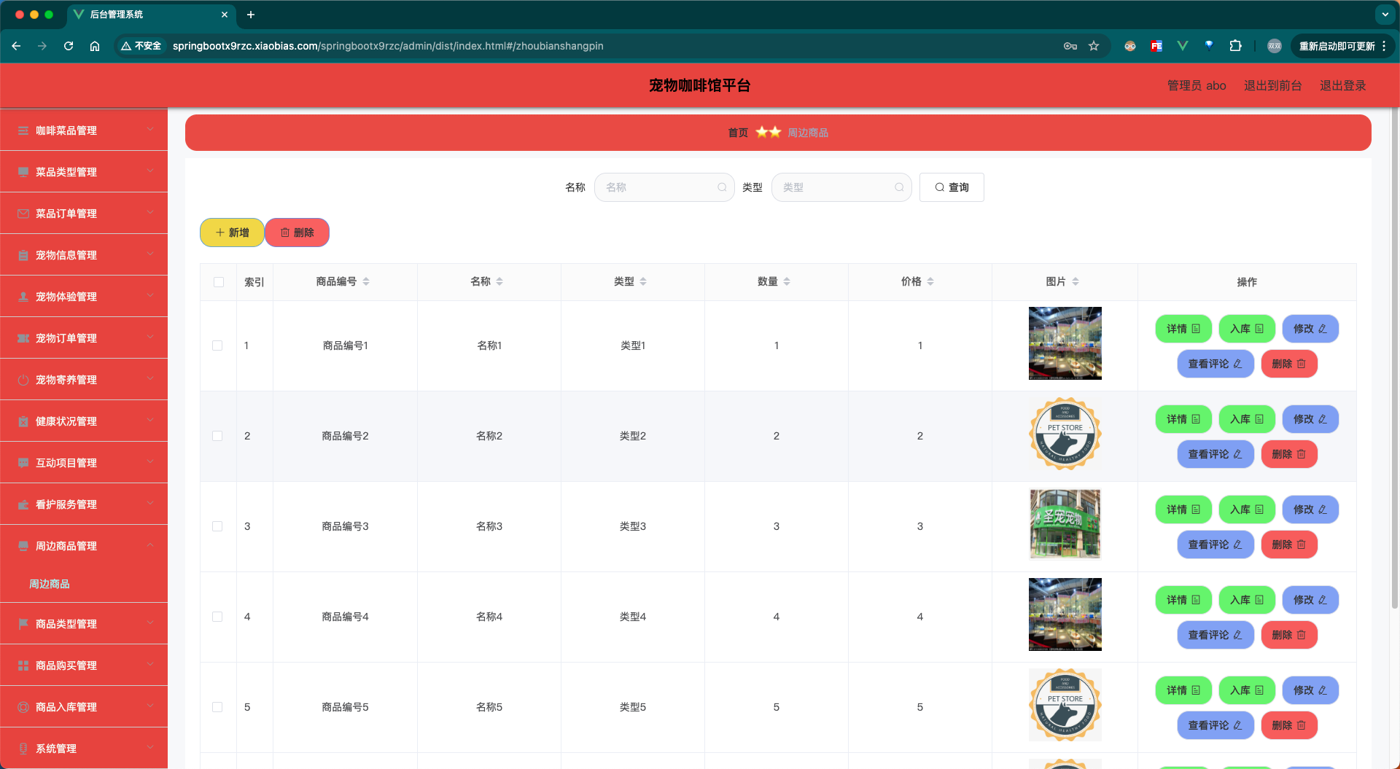The image size is (1400, 769).
Task: Expand the 商品类型管理 menu chevron
Action: (x=150, y=623)
